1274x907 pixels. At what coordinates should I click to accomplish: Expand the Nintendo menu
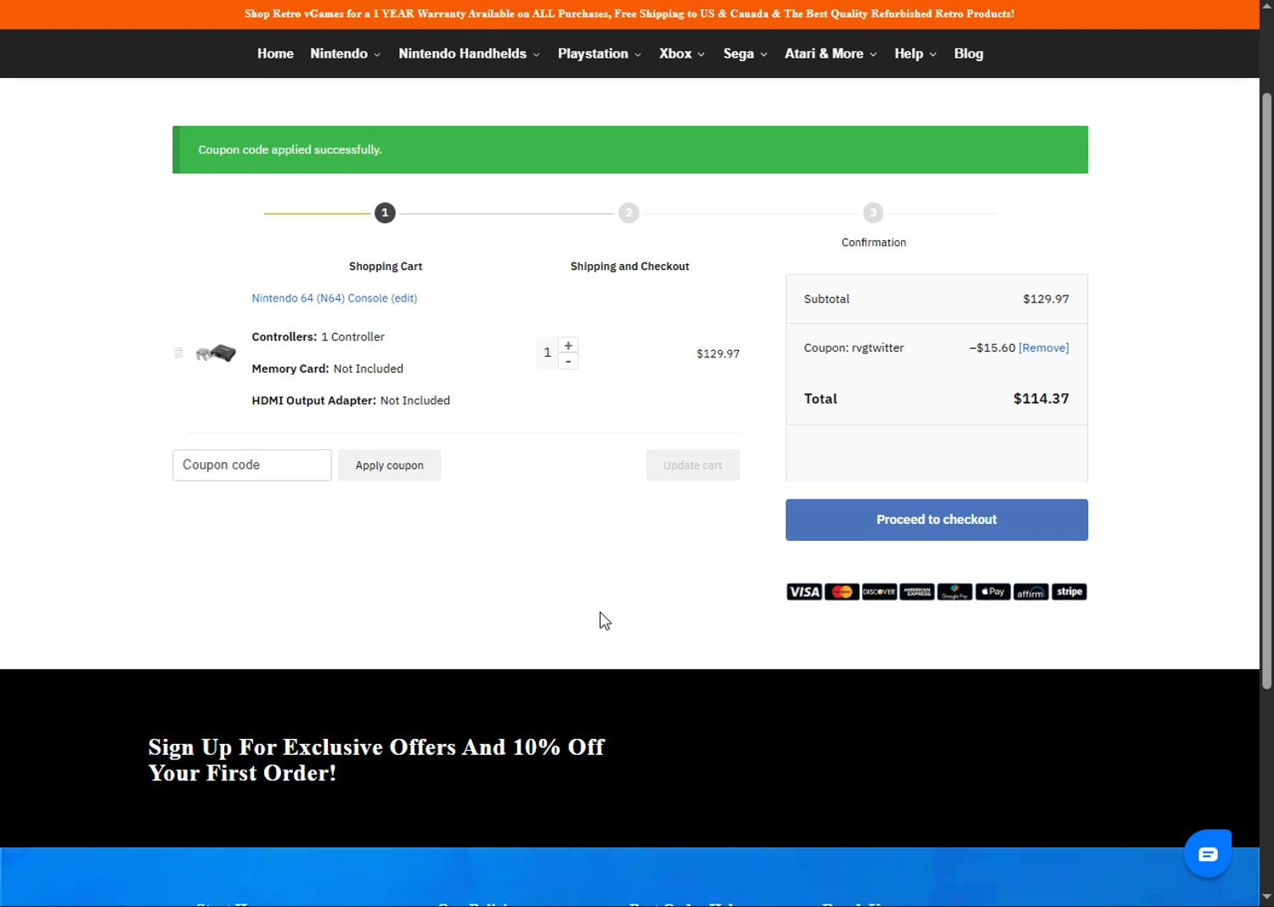tap(345, 54)
